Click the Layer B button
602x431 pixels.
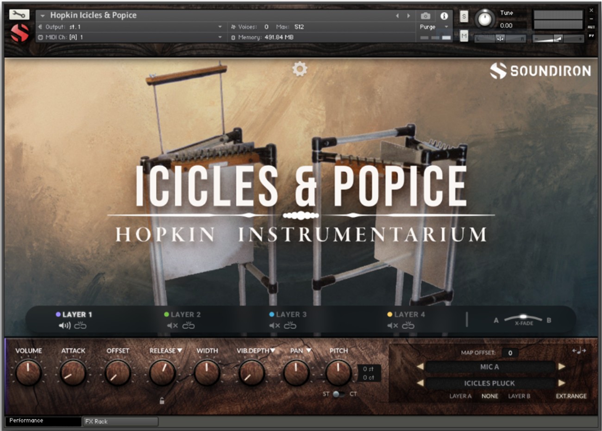(519, 396)
